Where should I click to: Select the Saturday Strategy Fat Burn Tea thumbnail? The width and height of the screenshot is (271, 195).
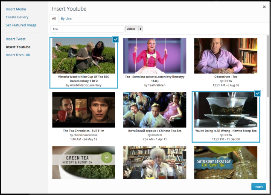click(226, 162)
